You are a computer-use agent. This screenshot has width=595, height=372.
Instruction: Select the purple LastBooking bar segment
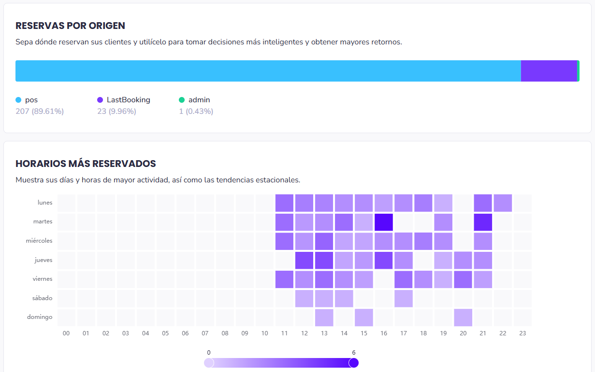[549, 71]
